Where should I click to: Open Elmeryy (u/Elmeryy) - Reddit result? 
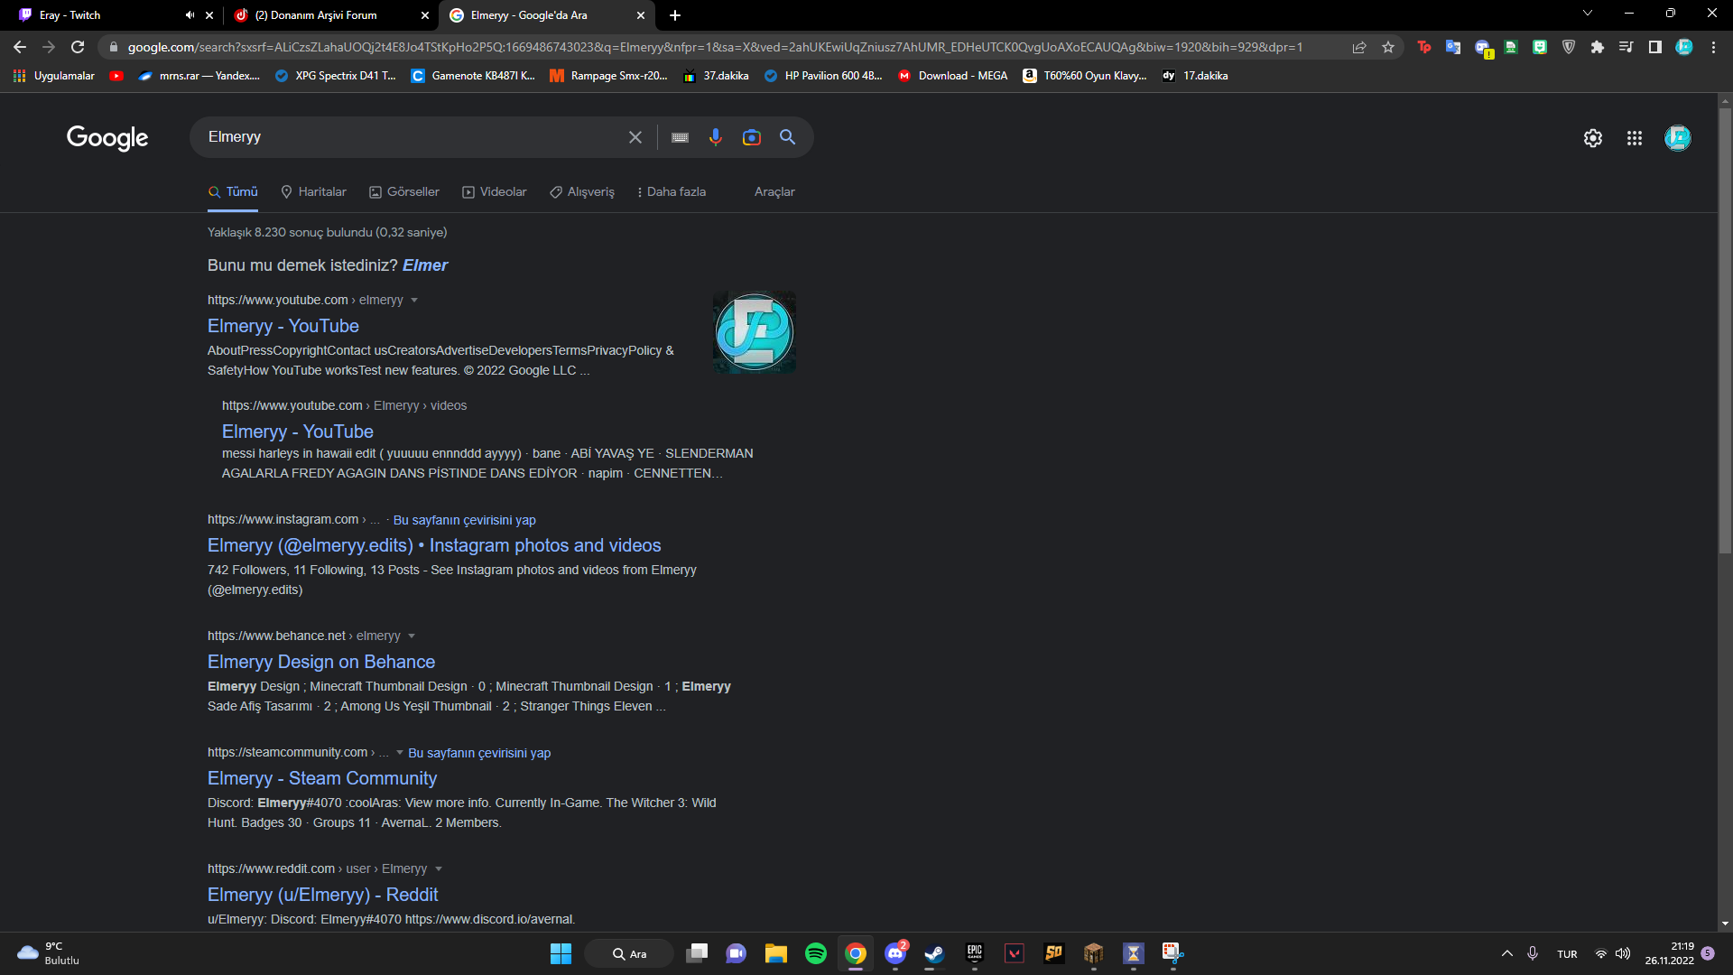click(x=323, y=895)
